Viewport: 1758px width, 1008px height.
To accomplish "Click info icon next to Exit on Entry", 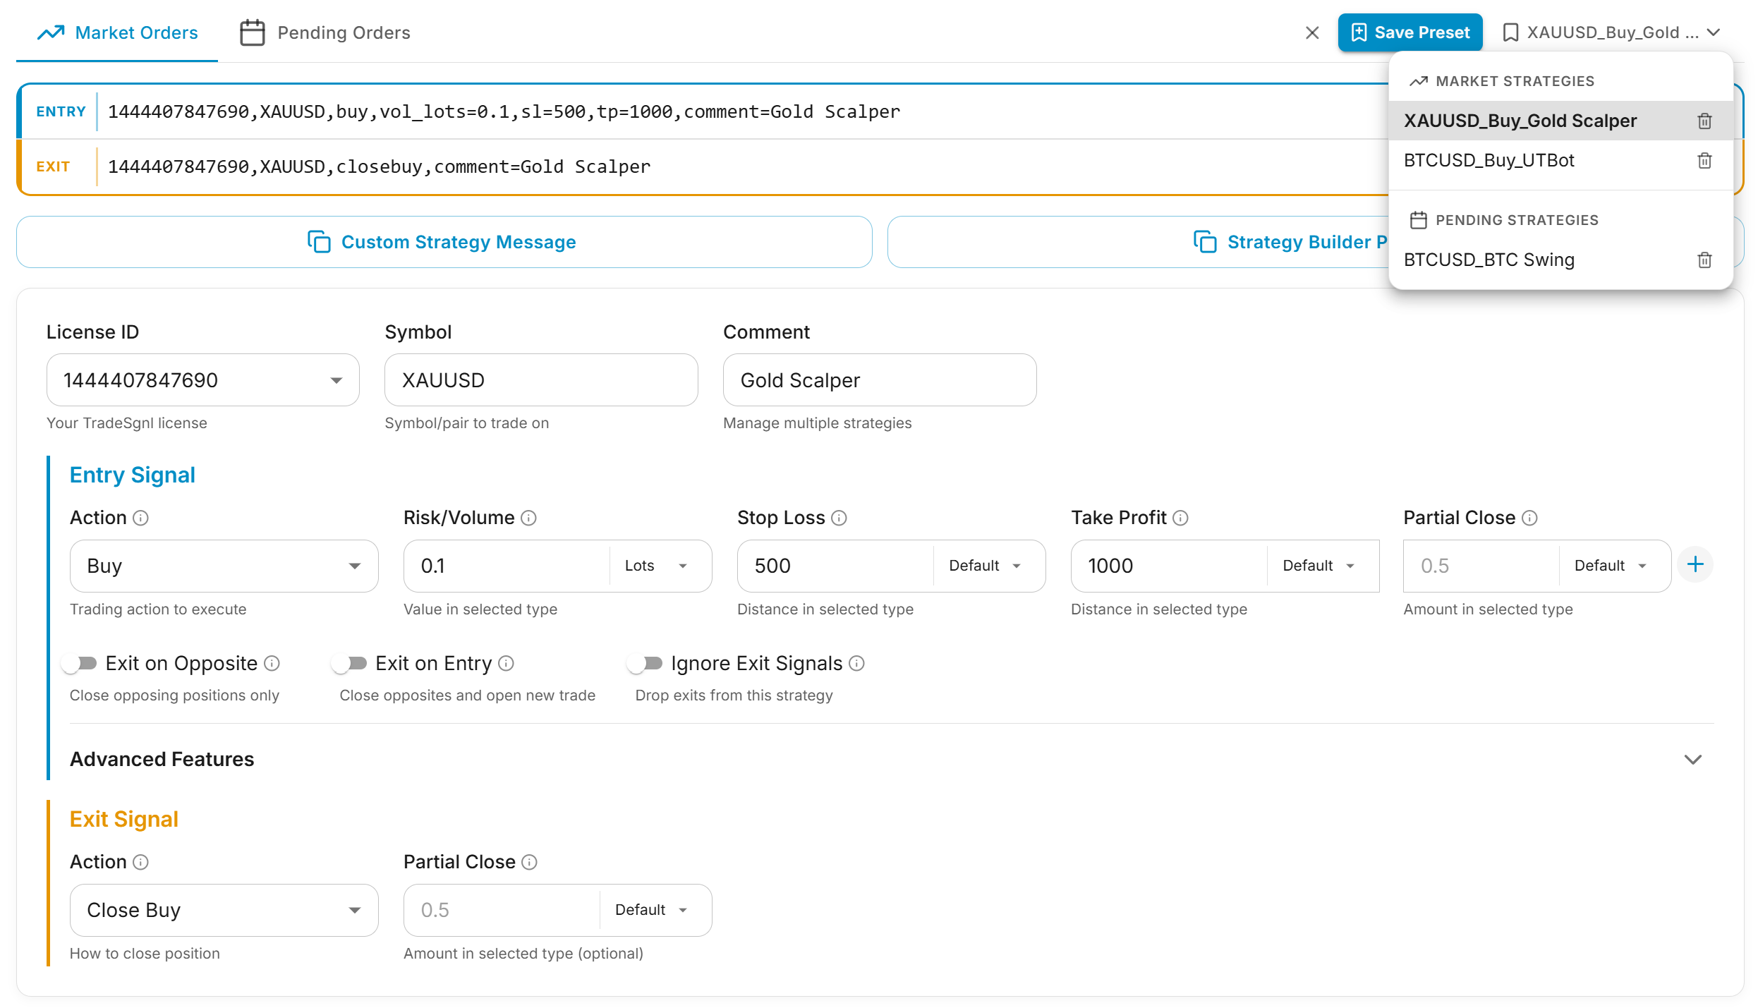I will [507, 663].
